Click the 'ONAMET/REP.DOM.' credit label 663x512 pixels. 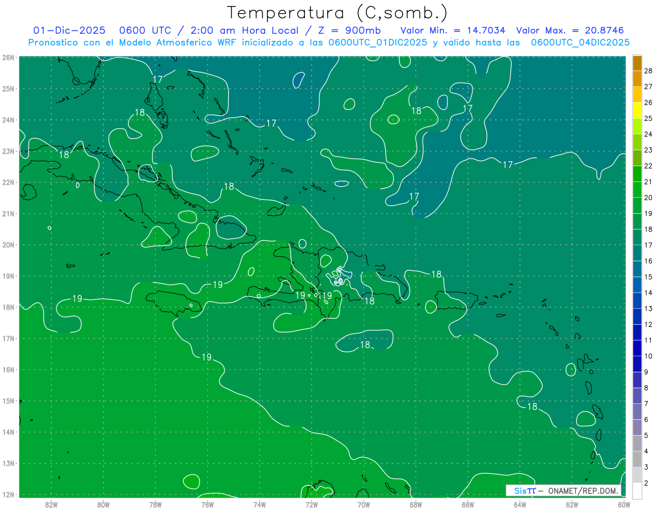pyautogui.click(x=582, y=490)
